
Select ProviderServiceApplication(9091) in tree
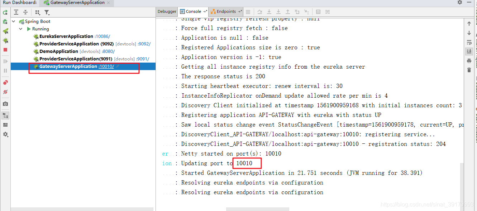pyautogui.click(x=76, y=59)
